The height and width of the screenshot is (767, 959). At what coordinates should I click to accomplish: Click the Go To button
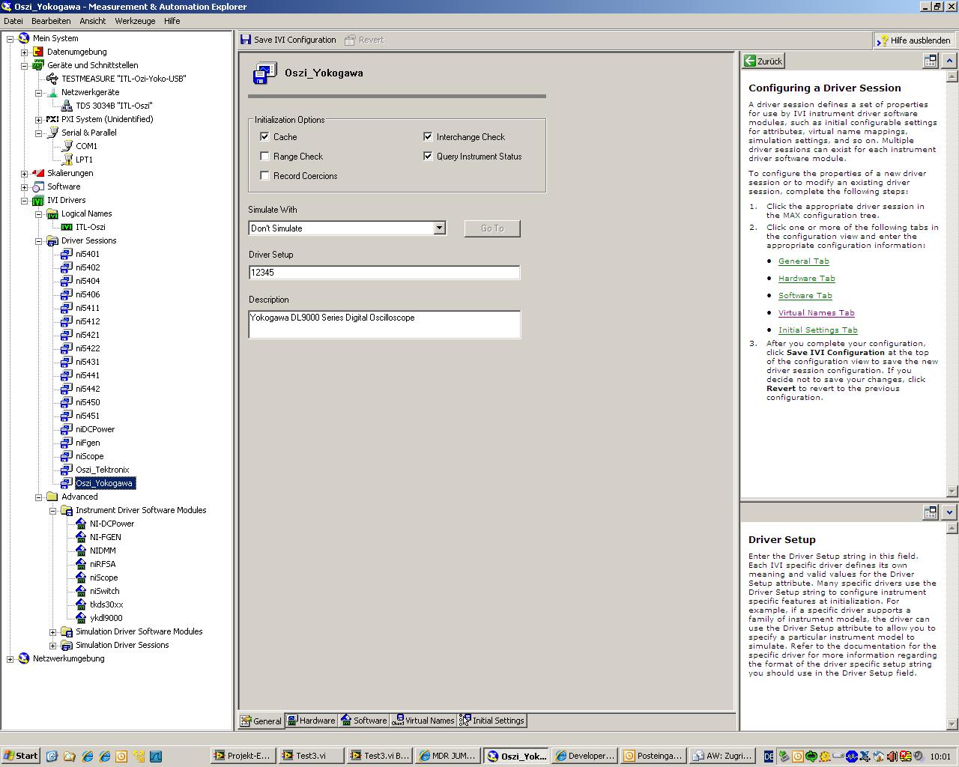[492, 228]
